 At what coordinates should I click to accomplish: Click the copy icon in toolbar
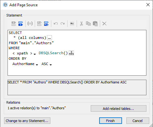click(88, 24)
